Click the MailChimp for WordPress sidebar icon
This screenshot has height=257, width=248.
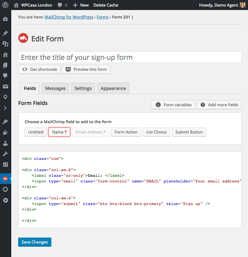pyautogui.click(x=5, y=179)
